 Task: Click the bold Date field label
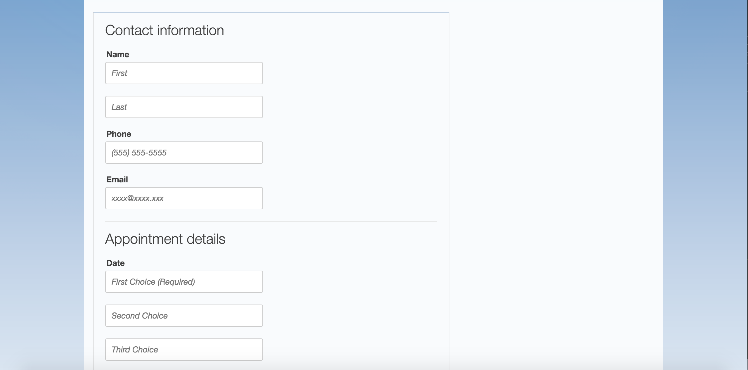[x=115, y=263]
